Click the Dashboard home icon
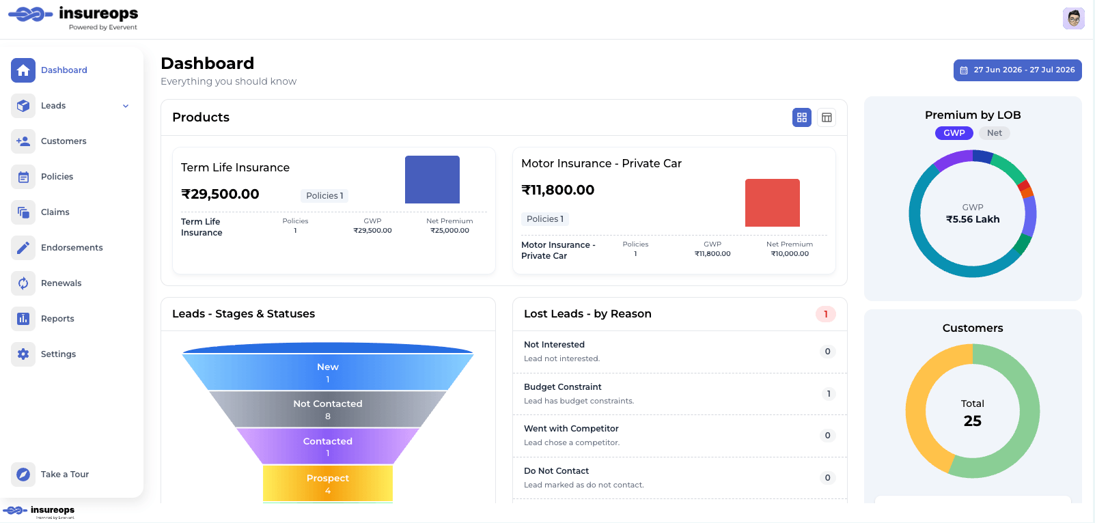The height and width of the screenshot is (523, 1095). (x=23, y=70)
